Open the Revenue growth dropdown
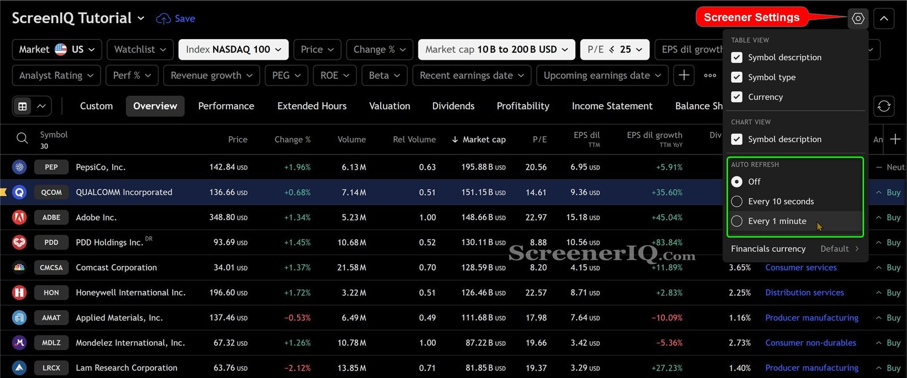 click(x=211, y=75)
